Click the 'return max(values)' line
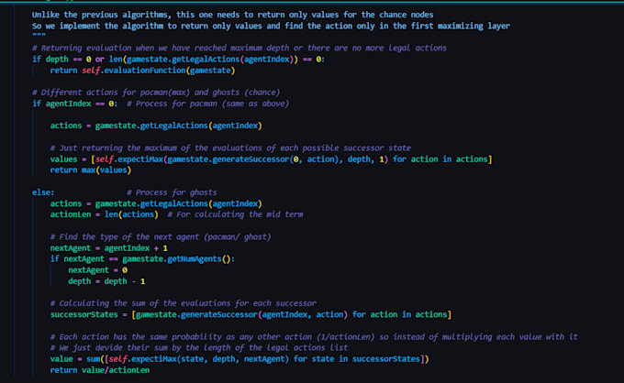624x383 pixels. [x=90, y=170]
